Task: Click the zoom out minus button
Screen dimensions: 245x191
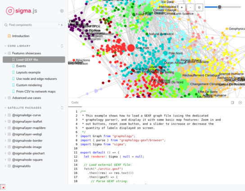Action: pos(191,7)
